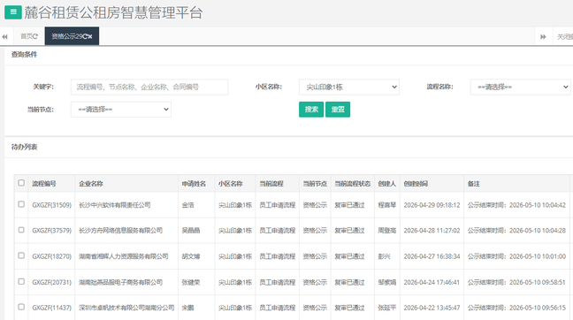
Task: Toggle the green hamburger menu button
Action: pos(13,12)
